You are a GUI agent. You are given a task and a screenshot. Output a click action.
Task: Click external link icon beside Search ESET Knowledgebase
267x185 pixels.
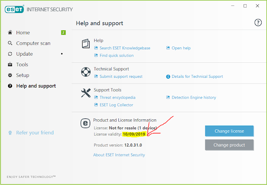[96, 48]
